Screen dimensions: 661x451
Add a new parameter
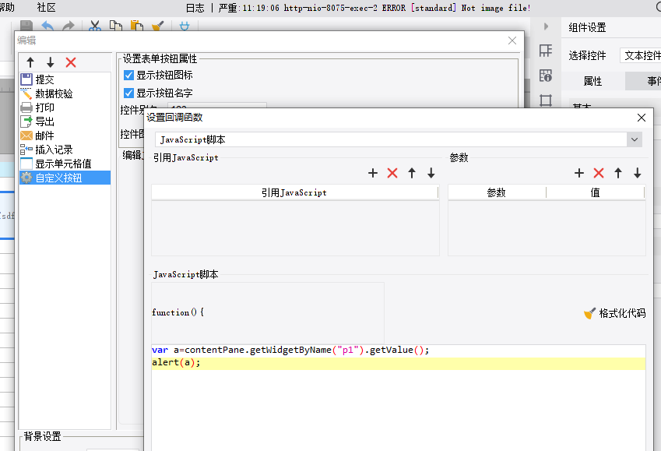coord(579,173)
